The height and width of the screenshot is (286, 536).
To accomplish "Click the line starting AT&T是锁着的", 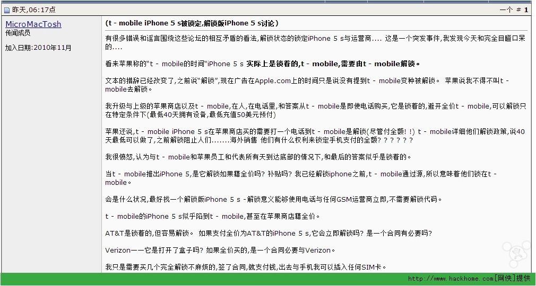I will [x=269, y=234].
